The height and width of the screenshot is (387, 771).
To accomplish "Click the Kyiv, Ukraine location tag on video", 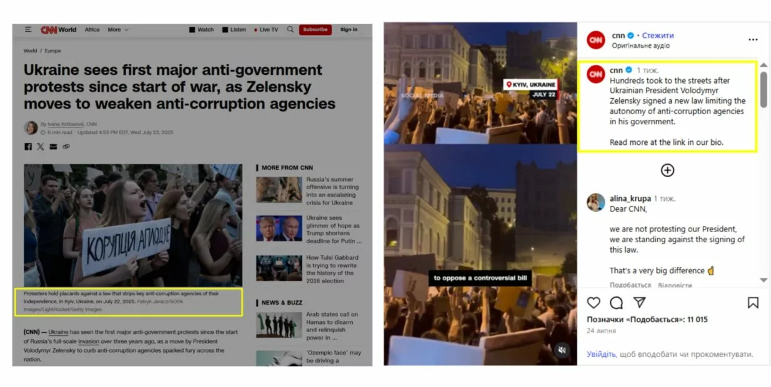I will pos(530,84).
